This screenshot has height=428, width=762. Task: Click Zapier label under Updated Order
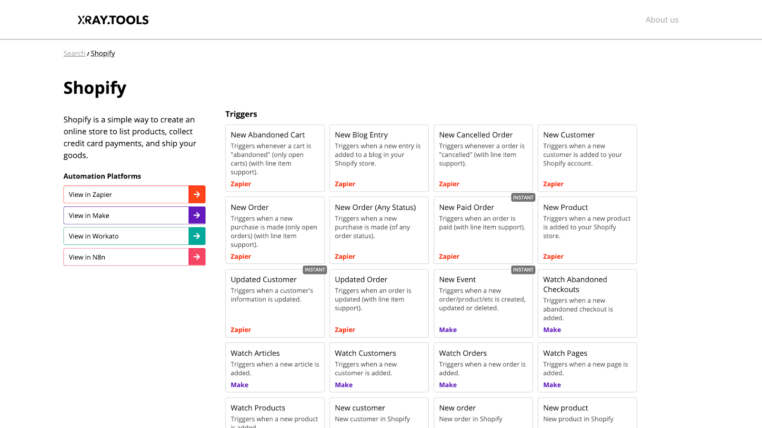click(x=345, y=330)
